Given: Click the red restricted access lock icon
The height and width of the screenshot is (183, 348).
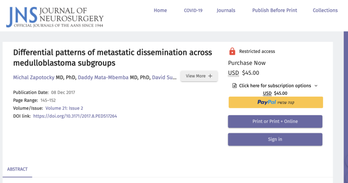Looking at the screenshot, I should [x=232, y=51].
